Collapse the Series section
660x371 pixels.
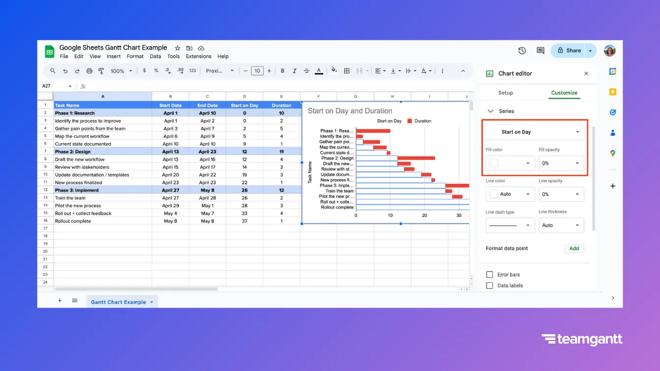pos(491,111)
